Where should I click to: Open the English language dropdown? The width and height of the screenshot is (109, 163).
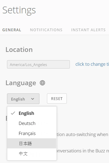[x=23, y=99]
